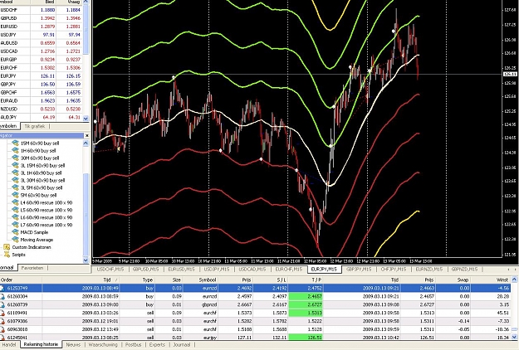Switch to the Postbus terminal tab
Viewport: 519px width, 350px height.
click(x=133, y=345)
